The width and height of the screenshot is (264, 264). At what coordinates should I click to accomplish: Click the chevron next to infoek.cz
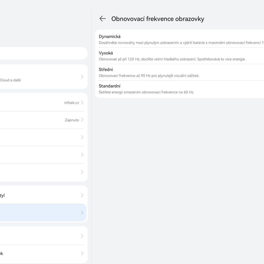[x=82, y=103]
